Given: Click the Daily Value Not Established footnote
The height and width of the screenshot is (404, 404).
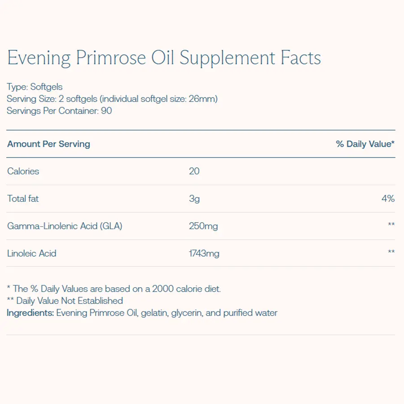Looking at the screenshot, I should [x=65, y=301].
